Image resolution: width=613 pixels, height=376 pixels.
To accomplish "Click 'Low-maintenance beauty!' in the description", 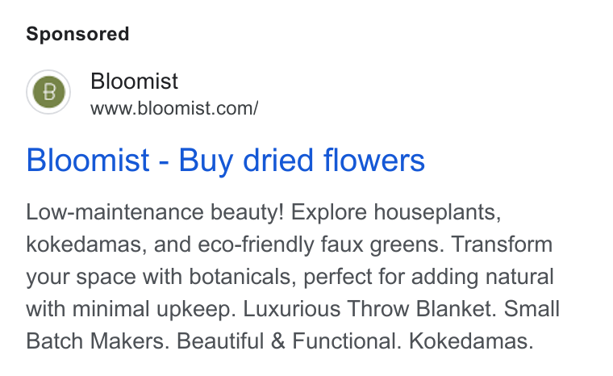I will [x=155, y=212].
